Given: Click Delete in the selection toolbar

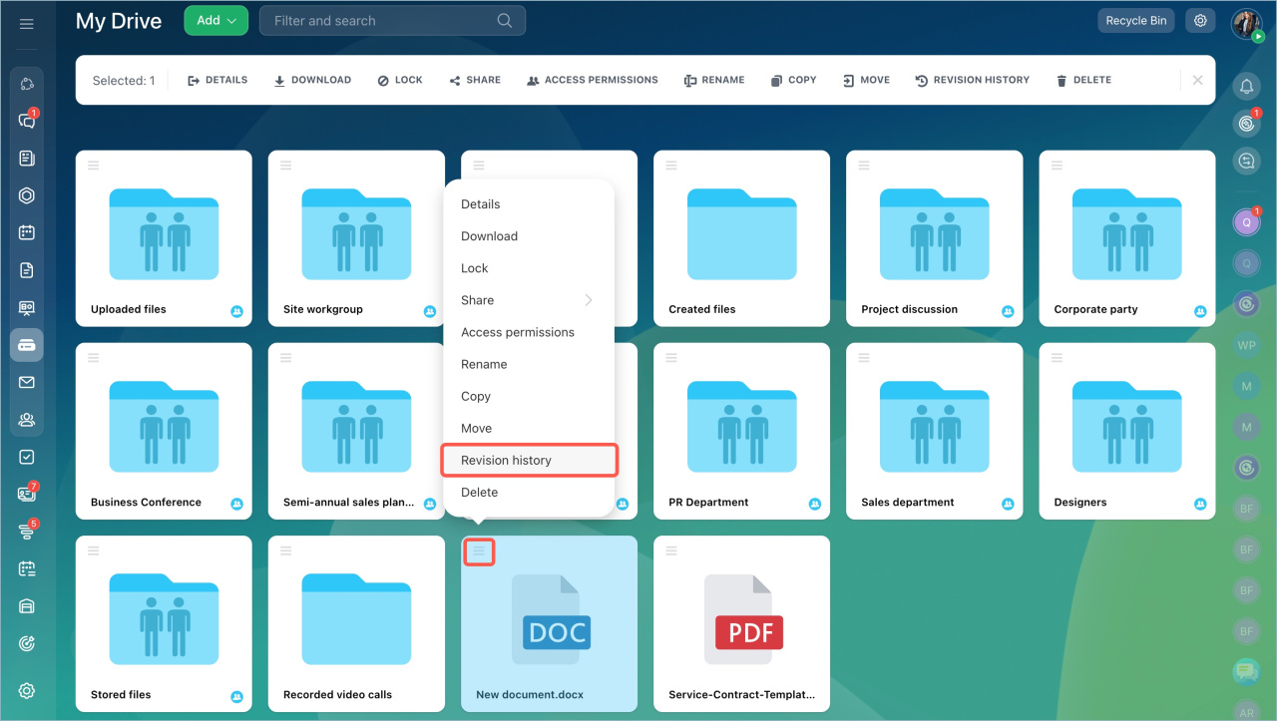Looking at the screenshot, I should click(x=1083, y=80).
